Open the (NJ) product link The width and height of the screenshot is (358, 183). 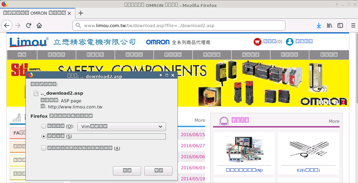(x=244, y=170)
